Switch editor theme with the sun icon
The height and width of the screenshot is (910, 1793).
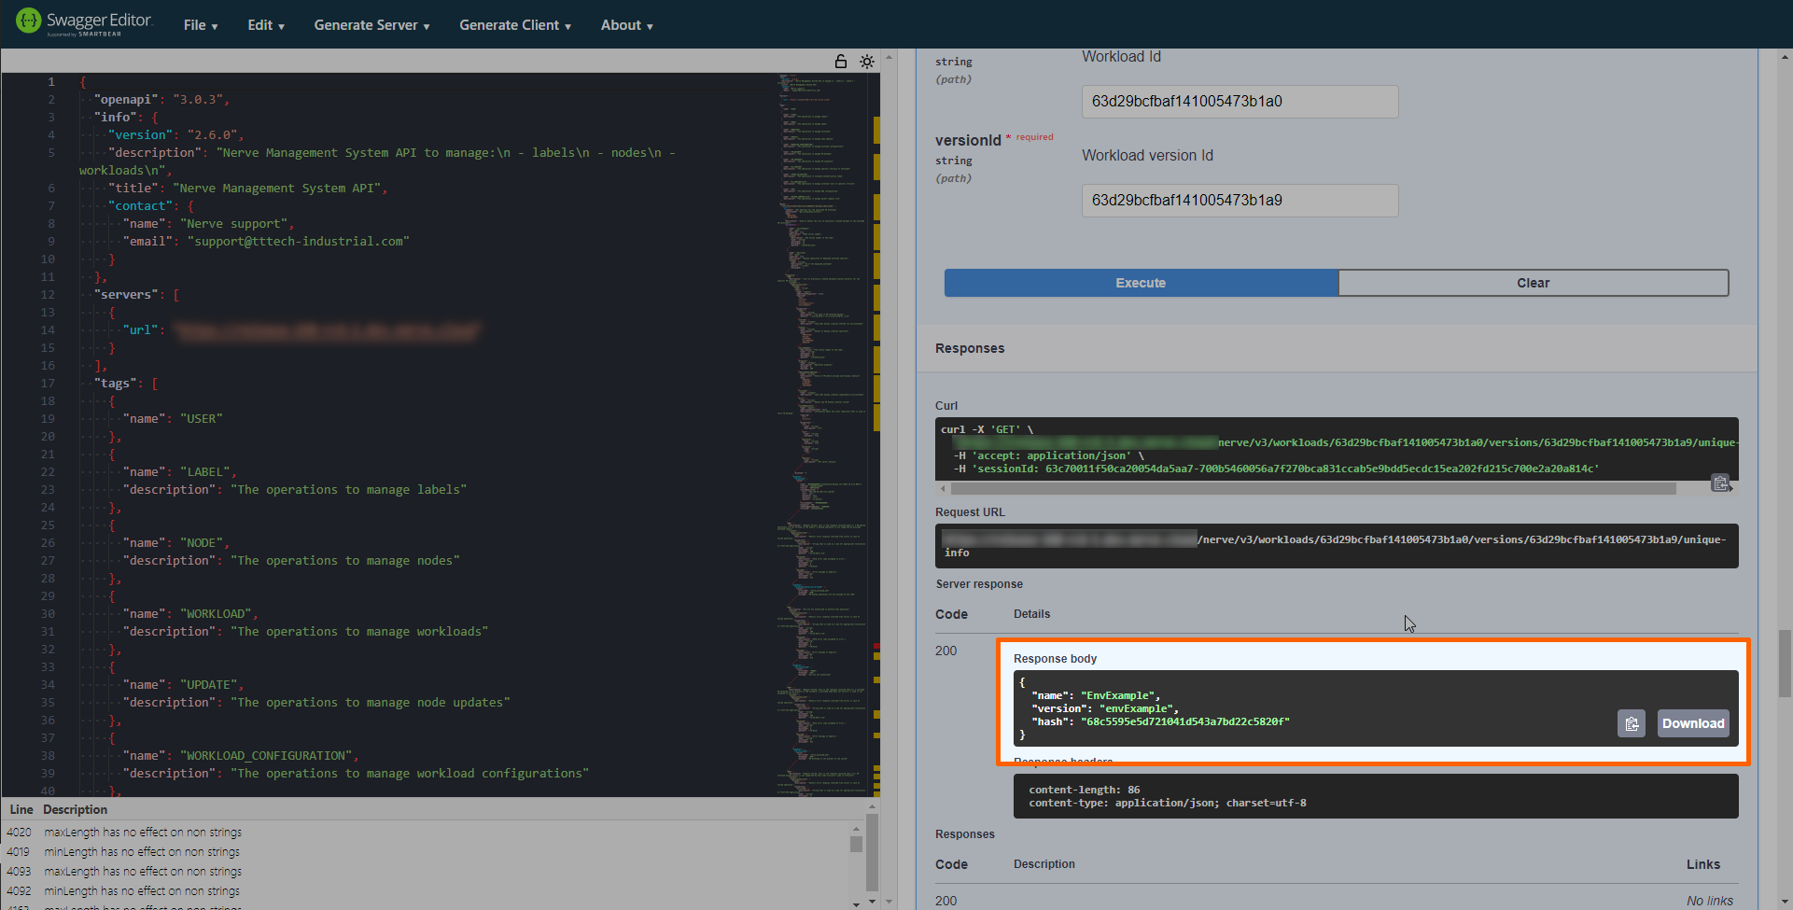pyautogui.click(x=867, y=62)
